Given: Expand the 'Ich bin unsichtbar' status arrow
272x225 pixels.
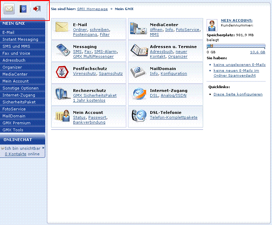Looking at the screenshot, I should 43,148.
